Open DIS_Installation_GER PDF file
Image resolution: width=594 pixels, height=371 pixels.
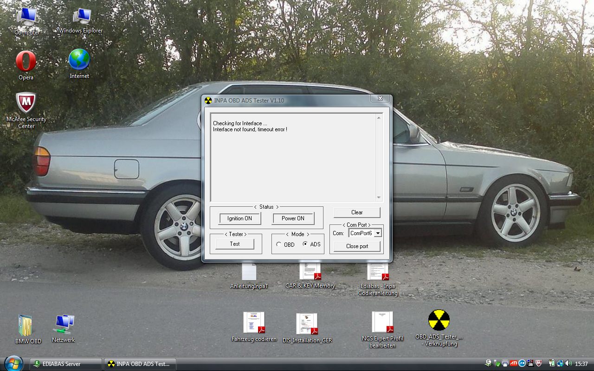[307, 324]
